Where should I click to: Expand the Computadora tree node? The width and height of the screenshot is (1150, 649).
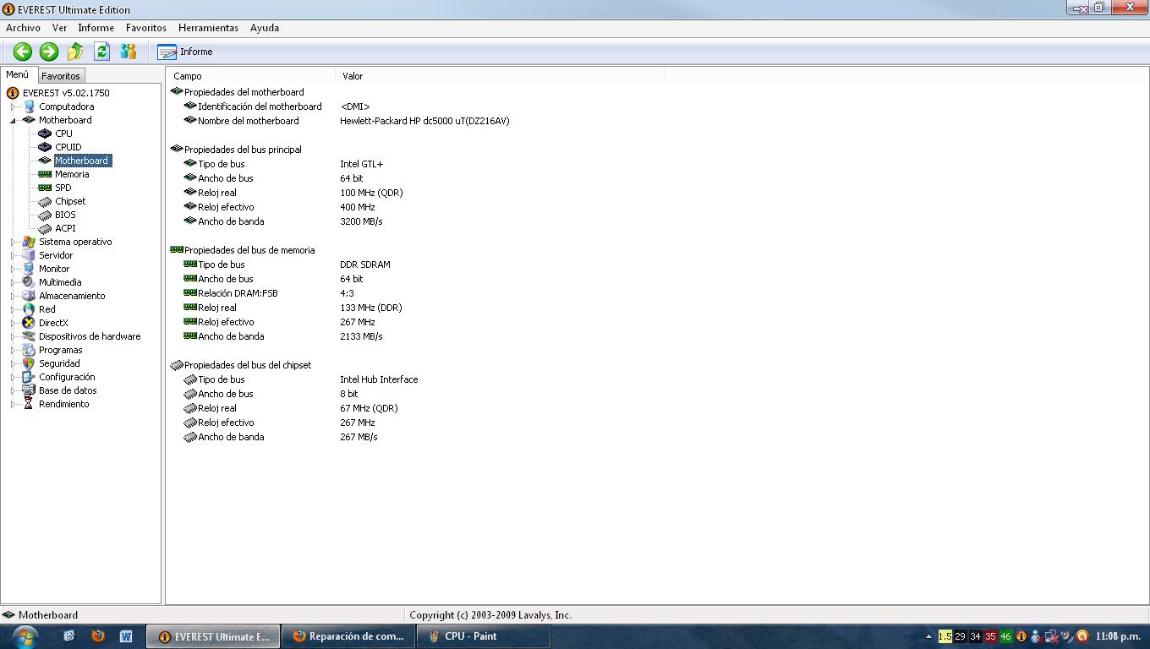click(13, 106)
